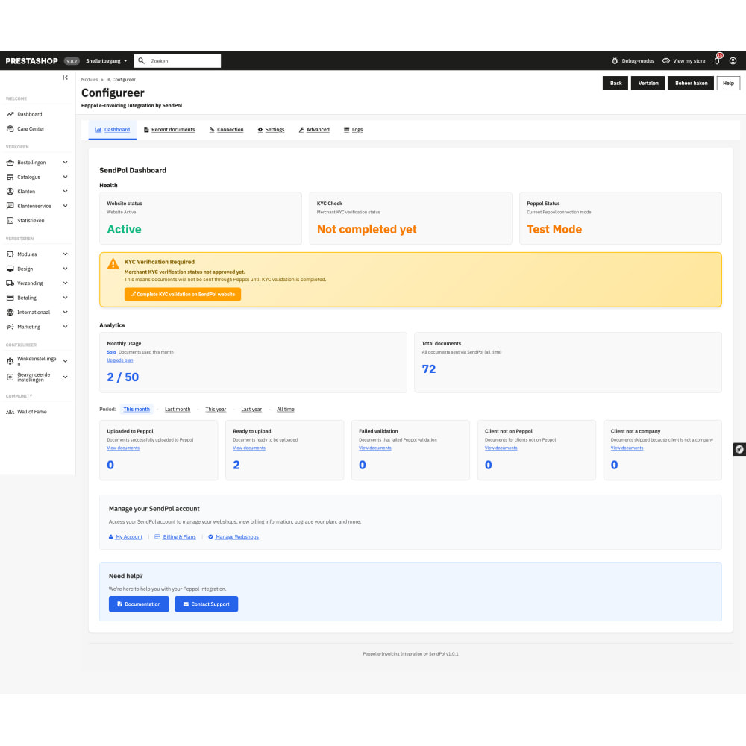The image size is (746, 746).
Task: Select the All time period filter
Action: point(286,409)
